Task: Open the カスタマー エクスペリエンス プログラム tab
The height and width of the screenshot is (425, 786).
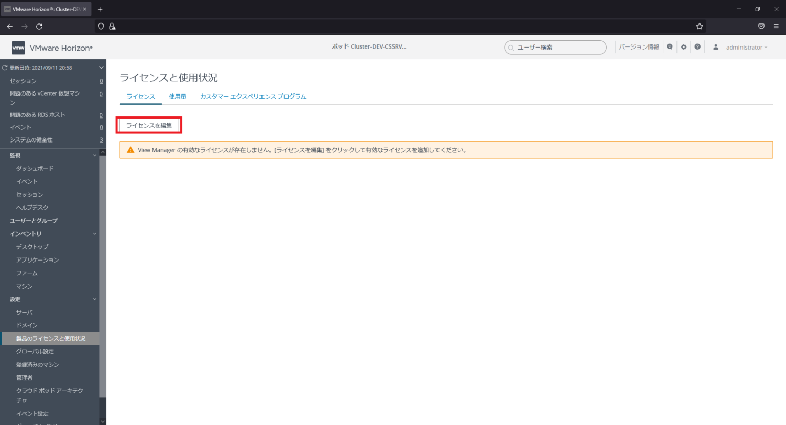Action: (x=253, y=96)
